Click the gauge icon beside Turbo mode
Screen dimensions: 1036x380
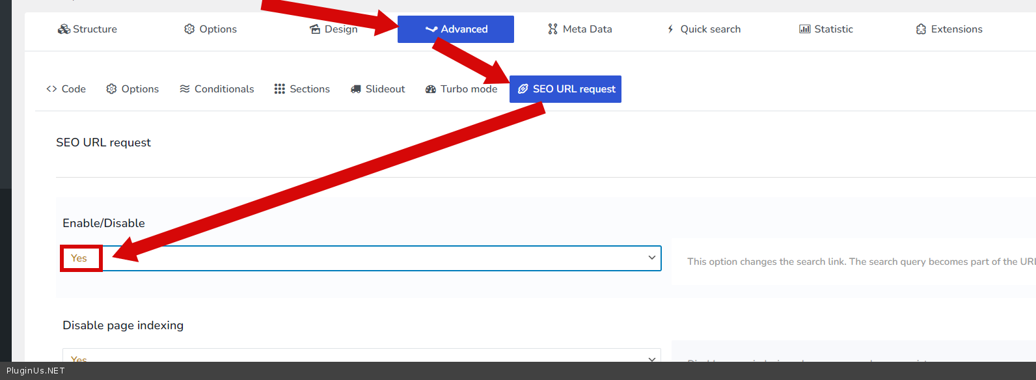(x=431, y=89)
